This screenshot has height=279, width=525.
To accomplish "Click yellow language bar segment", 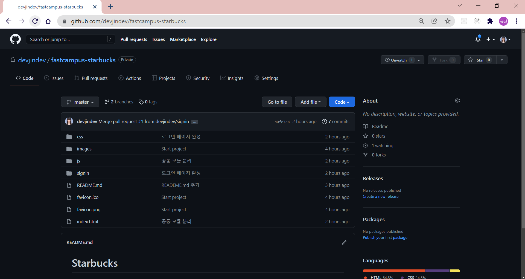I will (x=455, y=271).
